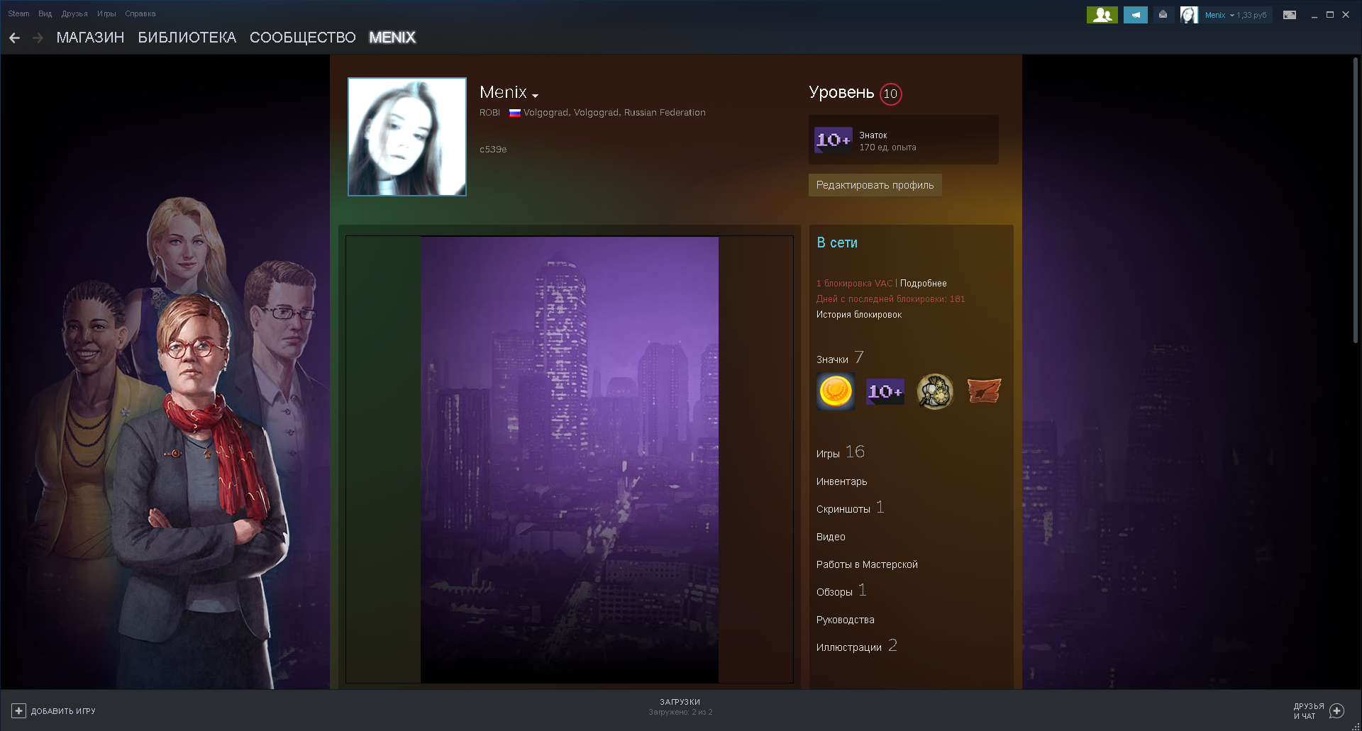Click the 1,33 руб wallet balance
Viewport: 1362px width, 731px height.
(1252, 15)
